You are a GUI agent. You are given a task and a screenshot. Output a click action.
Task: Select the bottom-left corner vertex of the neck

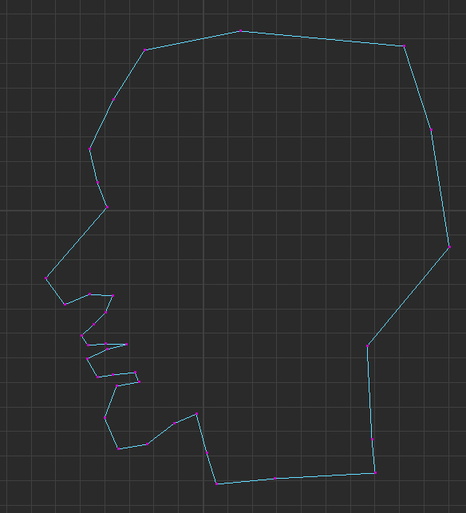[x=216, y=483]
